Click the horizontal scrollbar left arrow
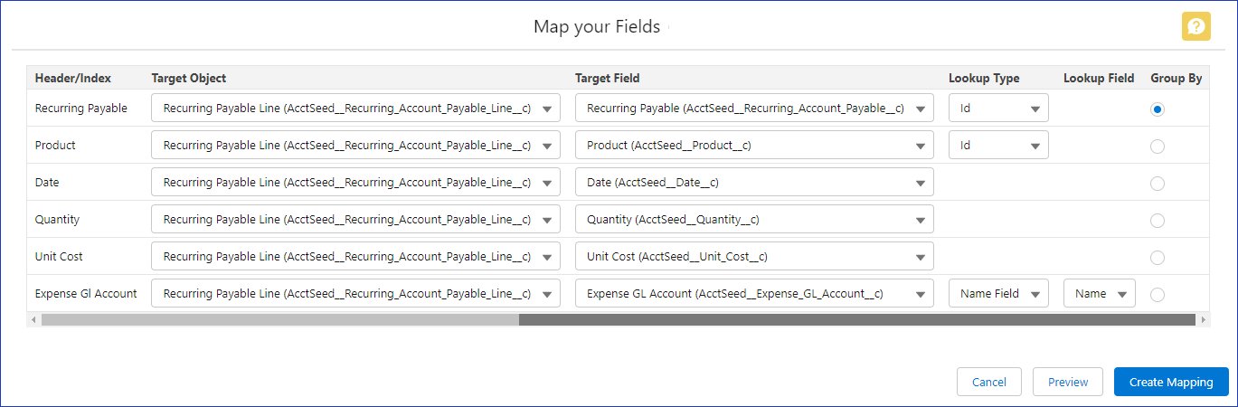 (x=33, y=319)
